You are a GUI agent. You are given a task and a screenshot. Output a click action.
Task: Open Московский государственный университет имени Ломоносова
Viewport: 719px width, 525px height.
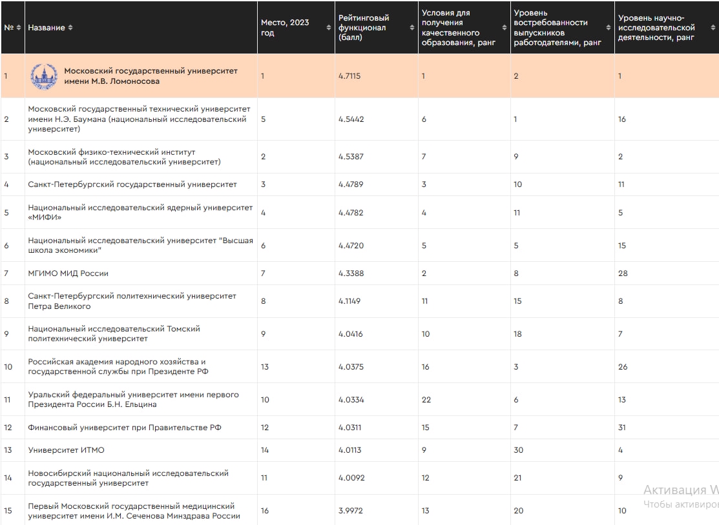(x=151, y=76)
